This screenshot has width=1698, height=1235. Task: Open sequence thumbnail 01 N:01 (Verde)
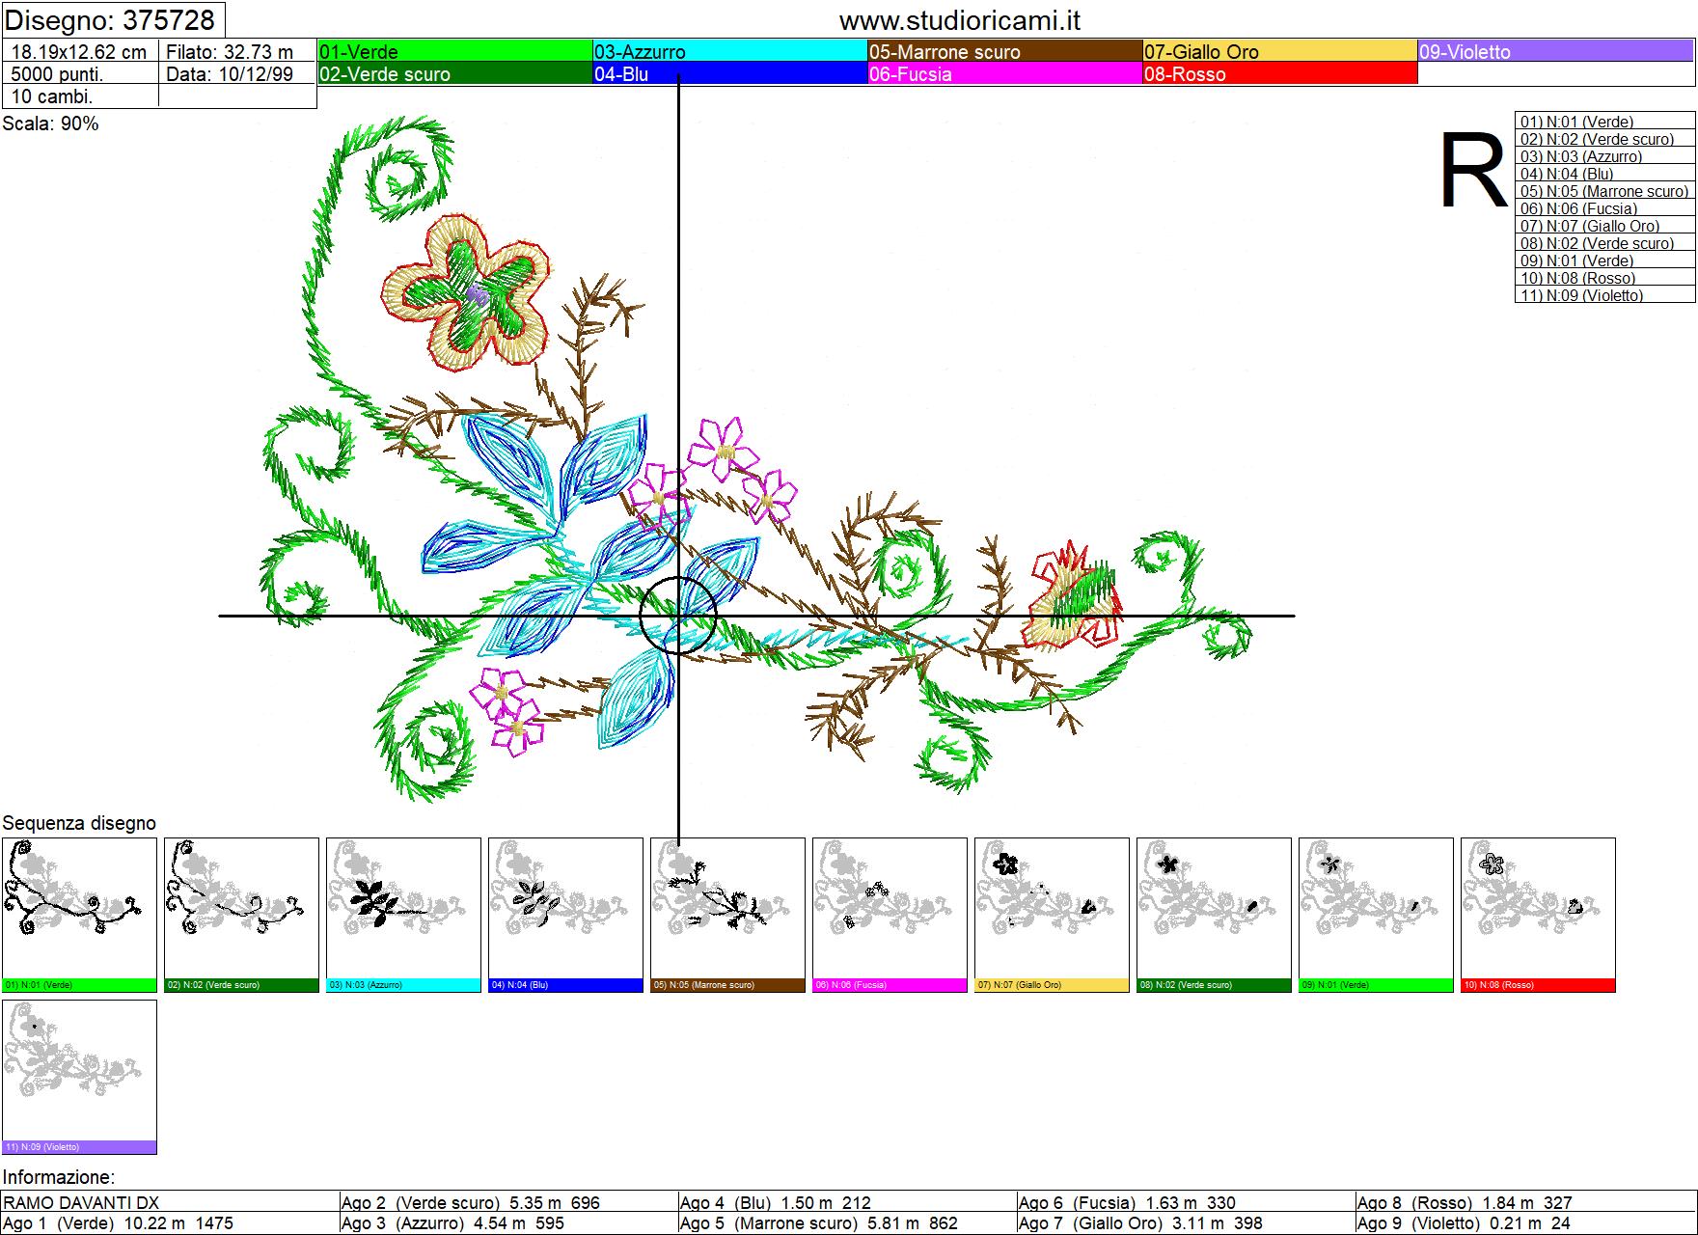pos(79,915)
